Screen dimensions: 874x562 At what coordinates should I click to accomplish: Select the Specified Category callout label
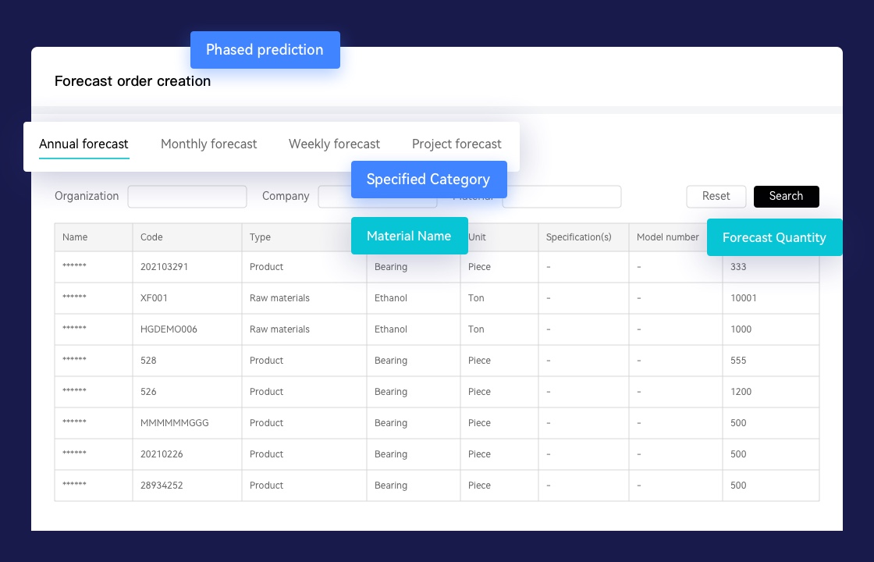428,180
